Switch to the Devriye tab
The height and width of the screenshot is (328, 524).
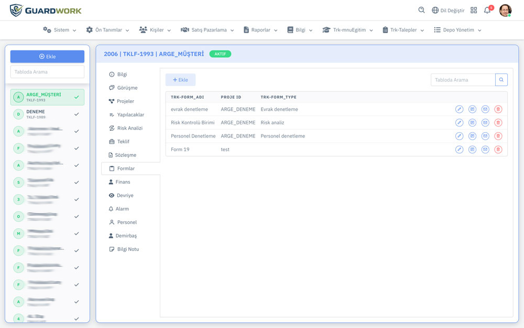pyautogui.click(x=125, y=195)
